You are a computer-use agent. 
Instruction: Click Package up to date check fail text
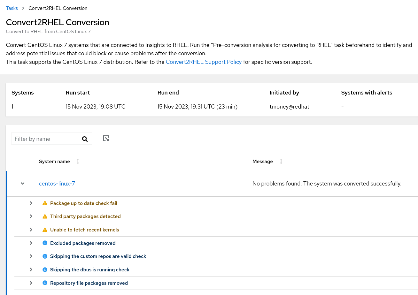point(84,203)
